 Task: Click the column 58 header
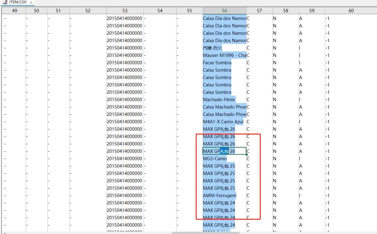[x=286, y=11]
